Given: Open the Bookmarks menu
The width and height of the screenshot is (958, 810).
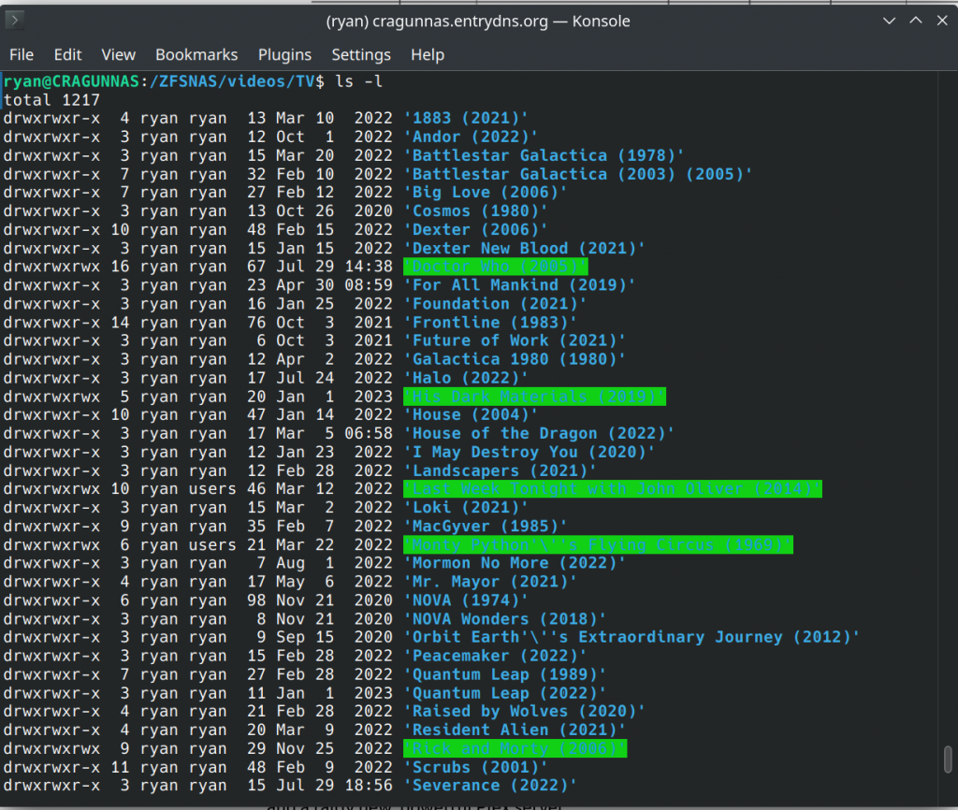Looking at the screenshot, I should point(196,55).
